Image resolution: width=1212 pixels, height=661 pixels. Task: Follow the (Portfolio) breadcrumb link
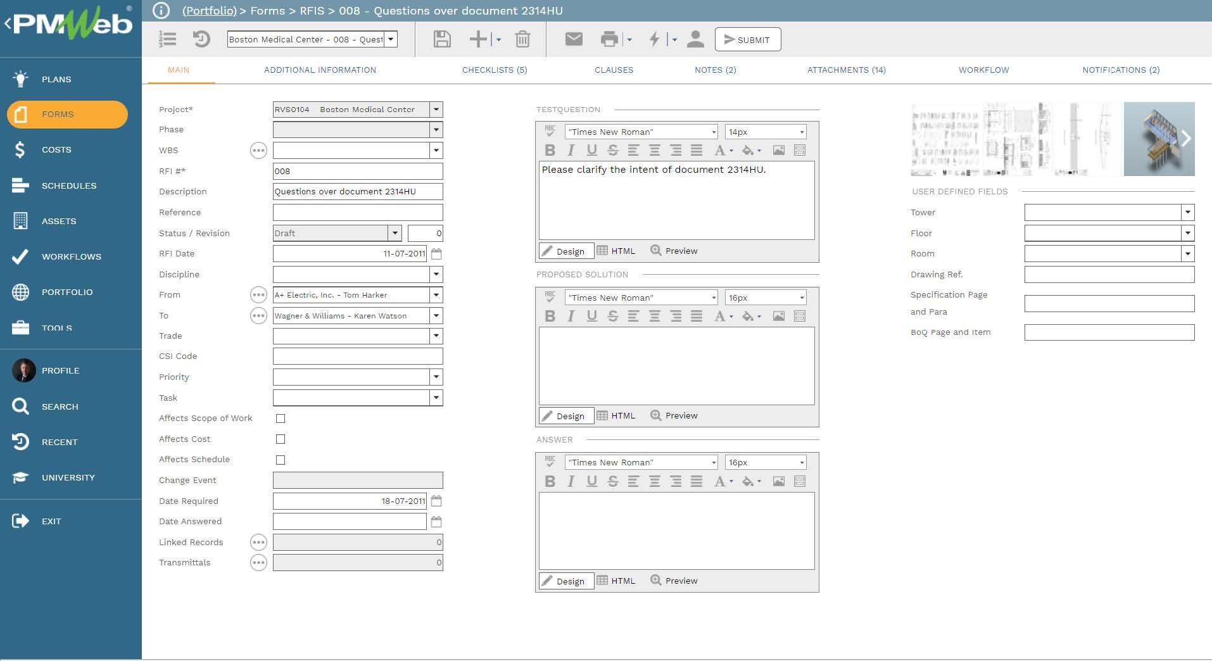tap(209, 11)
